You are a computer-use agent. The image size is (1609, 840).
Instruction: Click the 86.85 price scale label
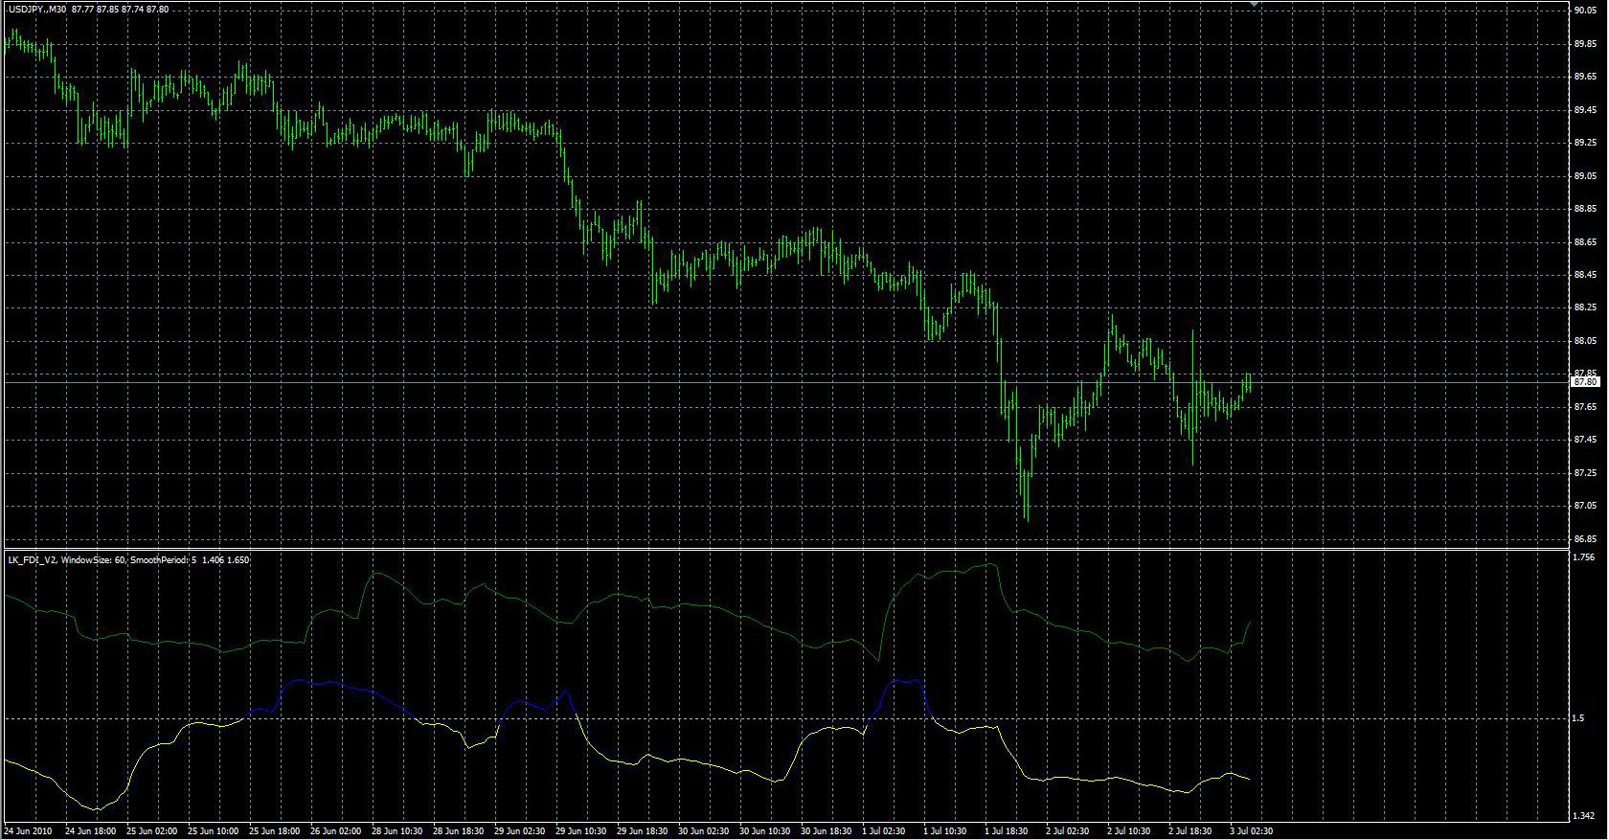(x=1586, y=539)
